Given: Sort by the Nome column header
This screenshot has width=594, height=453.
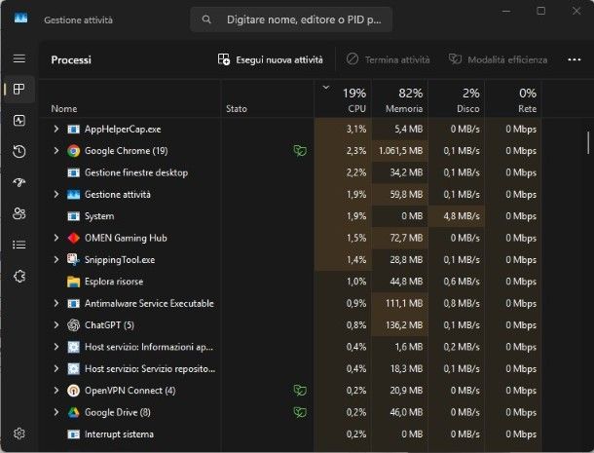Looking at the screenshot, I should click(x=130, y=99).
